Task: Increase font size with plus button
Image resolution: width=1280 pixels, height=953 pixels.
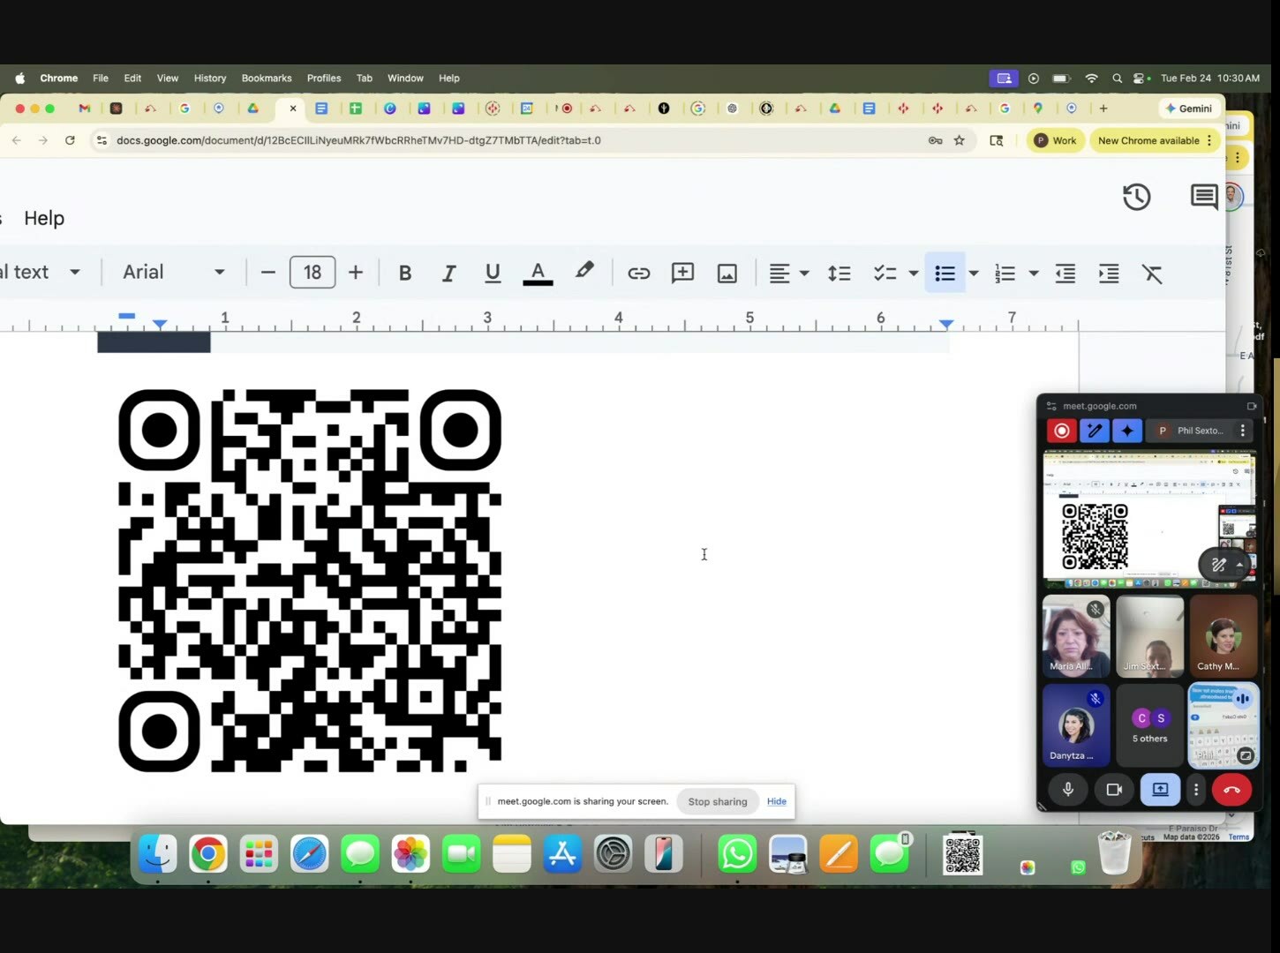Action: 356,273
